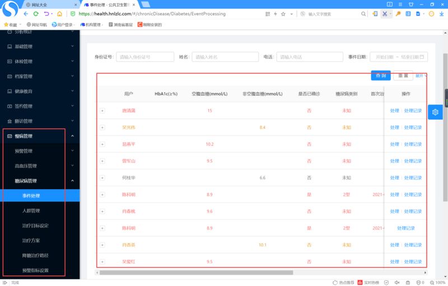Expand more filters with 展开 link
The height and width of the screenshot is (286, 448).
coord(420,76)
